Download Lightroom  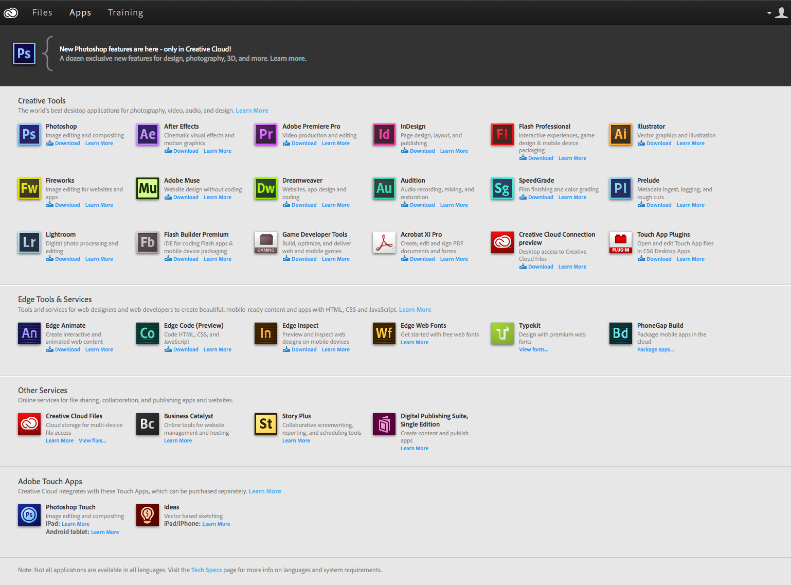(x=63, y=259)
